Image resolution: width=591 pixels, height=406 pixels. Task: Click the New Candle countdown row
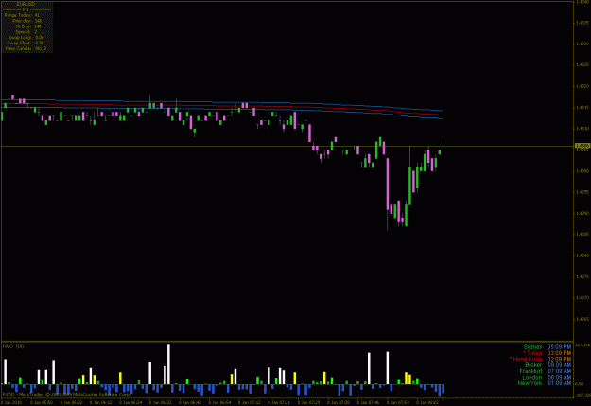point(26,48)
